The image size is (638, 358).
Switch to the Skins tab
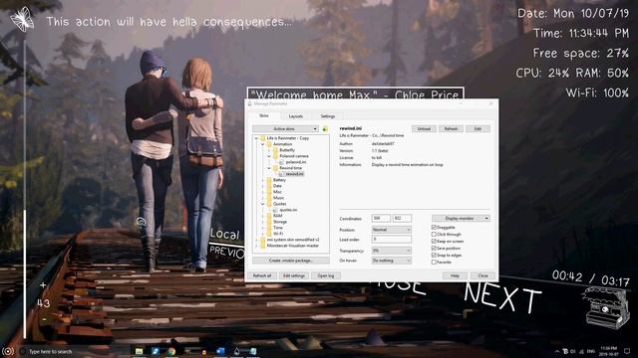click(x=264, y=115)
